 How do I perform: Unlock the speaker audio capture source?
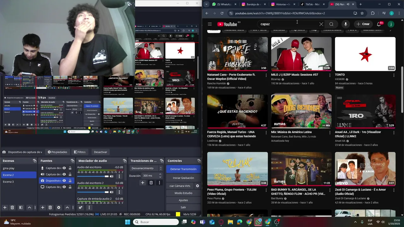tap(70, 174)
